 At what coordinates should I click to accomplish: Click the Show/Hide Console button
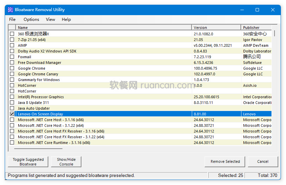(66, 162)
